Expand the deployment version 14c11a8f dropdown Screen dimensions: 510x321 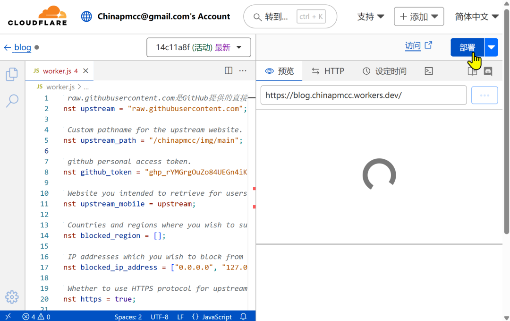[x=199, y=47]
